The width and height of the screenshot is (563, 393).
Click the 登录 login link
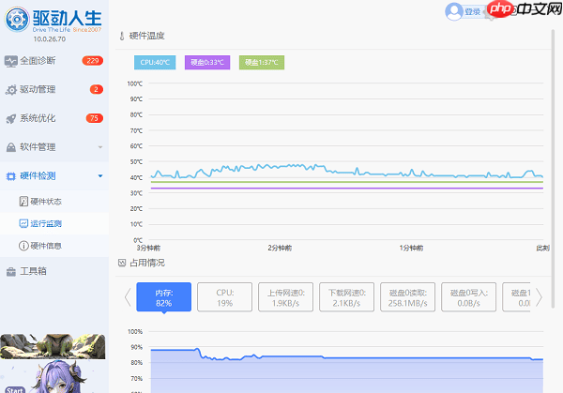(473, 12)
